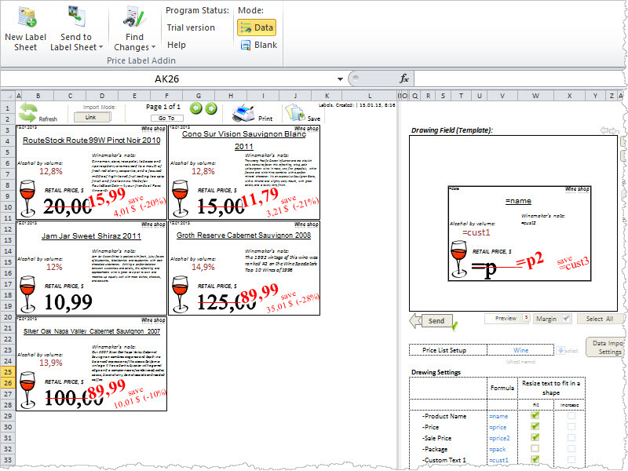Click the formula bar fx icon
This screenshot has width=628, height=471.
[x=404, y=78]
